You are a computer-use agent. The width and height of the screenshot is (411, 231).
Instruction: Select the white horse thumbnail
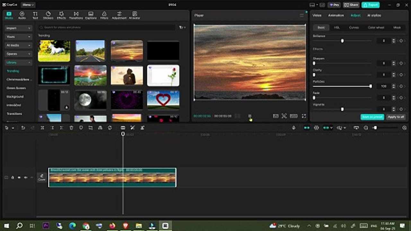pyautogui.click(x=54, y=51)
